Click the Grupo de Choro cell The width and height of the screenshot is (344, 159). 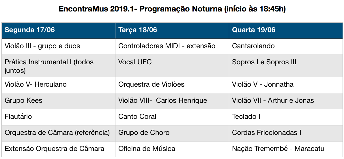[172, 133]
